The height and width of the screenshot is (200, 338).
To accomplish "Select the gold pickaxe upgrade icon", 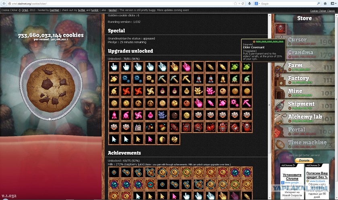I will 187,79.
